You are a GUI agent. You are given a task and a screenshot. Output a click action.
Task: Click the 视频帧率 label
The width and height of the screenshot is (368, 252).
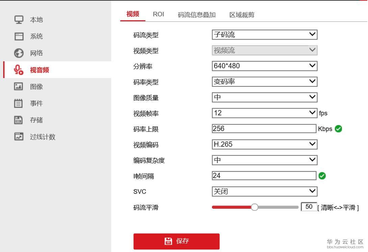pyautogui.click(x=146, y=114)
